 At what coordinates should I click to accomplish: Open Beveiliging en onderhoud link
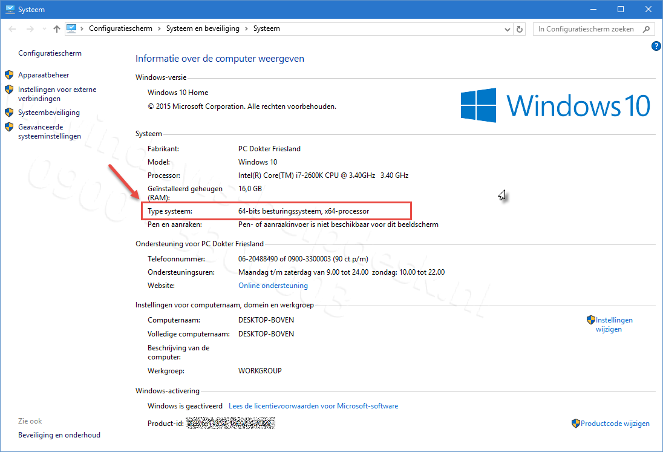[x=59, y=434]
